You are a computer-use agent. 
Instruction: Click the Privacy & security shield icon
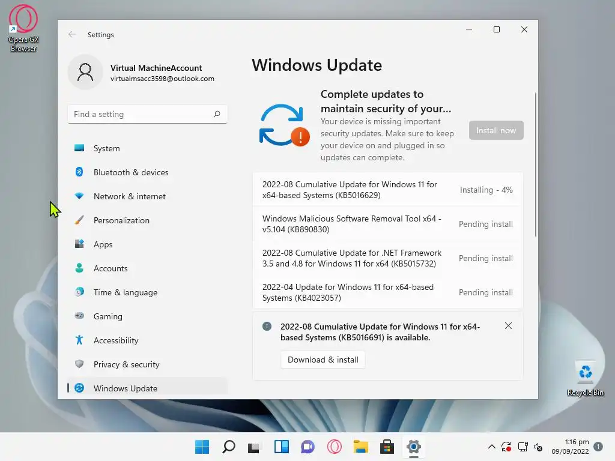coord(79,364)
